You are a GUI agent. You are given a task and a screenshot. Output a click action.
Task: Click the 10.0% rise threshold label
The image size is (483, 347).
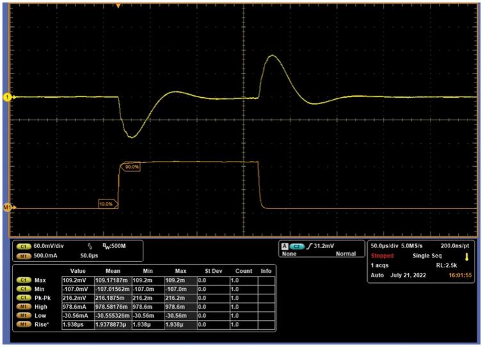(x=106, y=204)
